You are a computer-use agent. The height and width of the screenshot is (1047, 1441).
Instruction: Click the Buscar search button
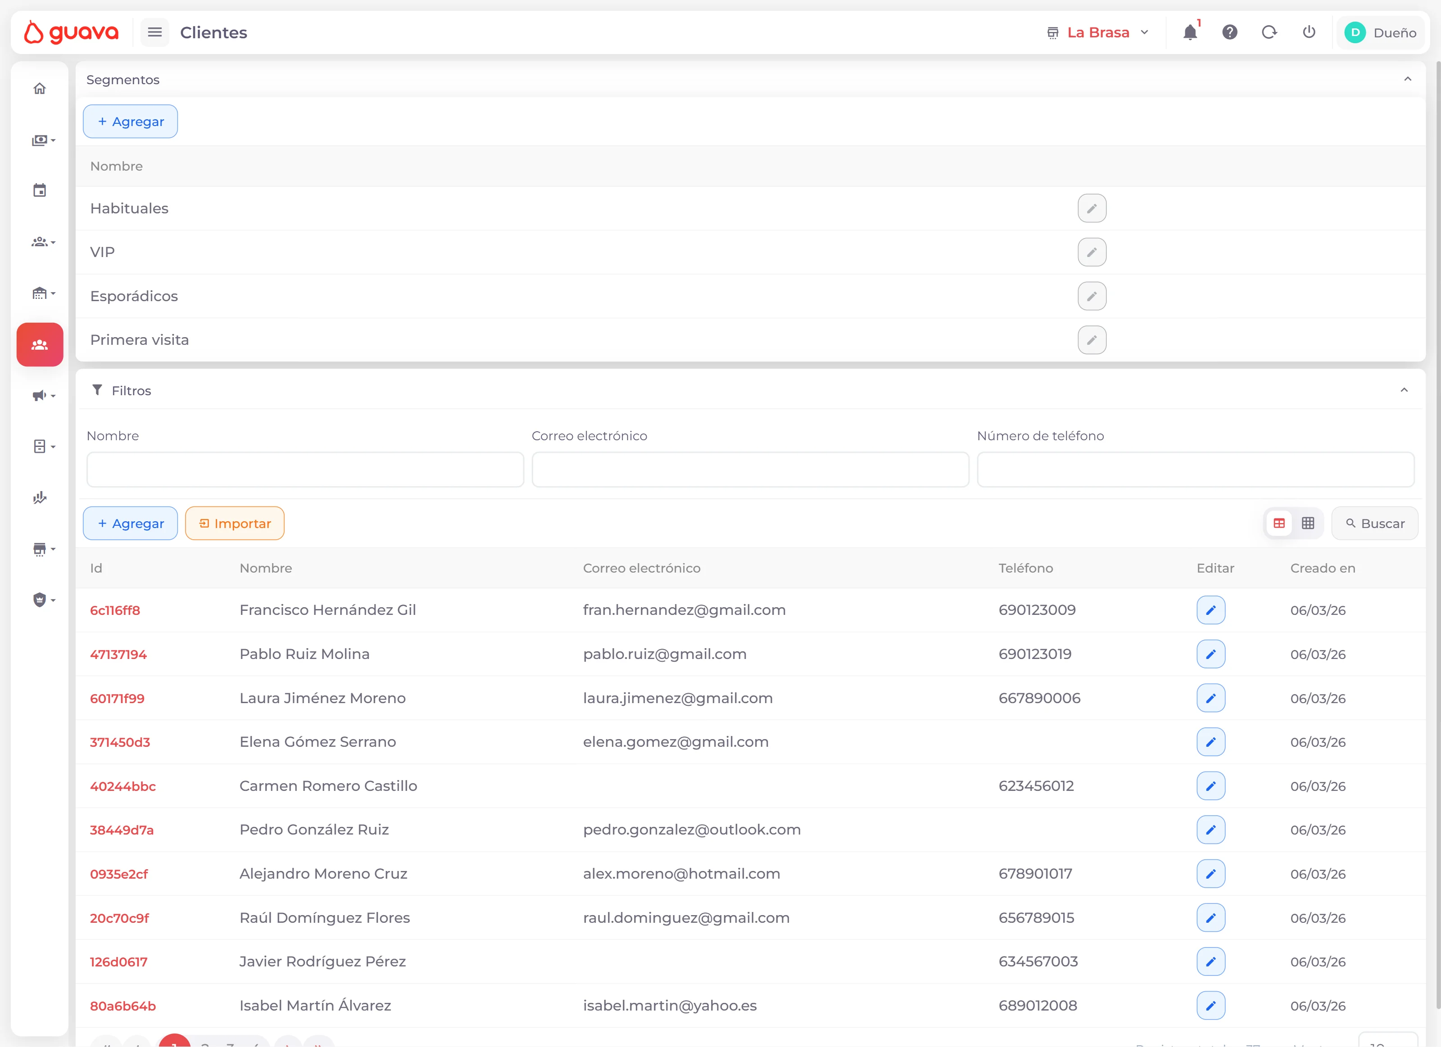click(1374, 523)
